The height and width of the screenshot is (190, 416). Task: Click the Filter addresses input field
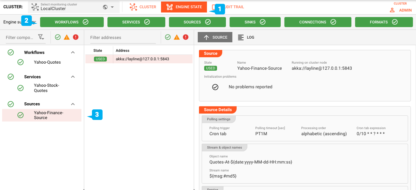coord(122,37)
